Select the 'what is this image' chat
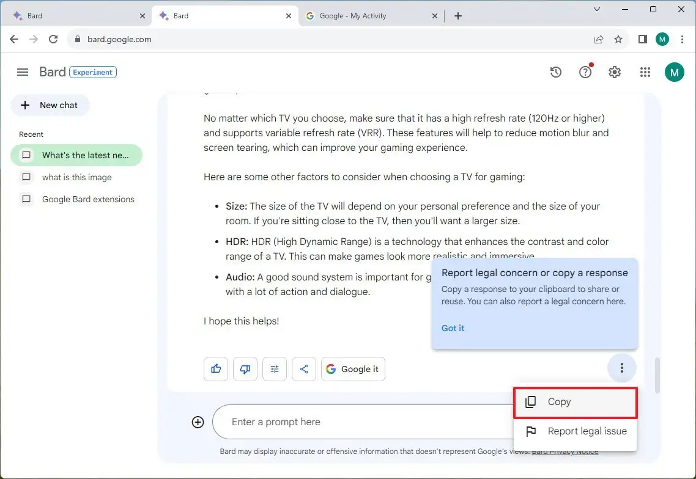696x479 pixels. coord(76,177)
